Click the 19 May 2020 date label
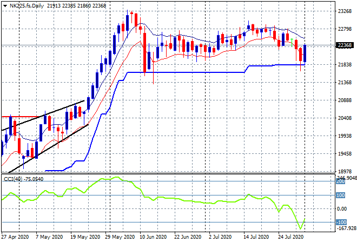 point(85,237)
